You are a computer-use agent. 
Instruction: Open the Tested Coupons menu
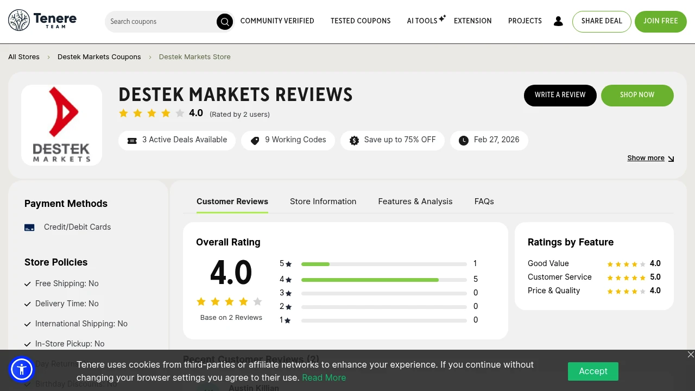[361, 21]
